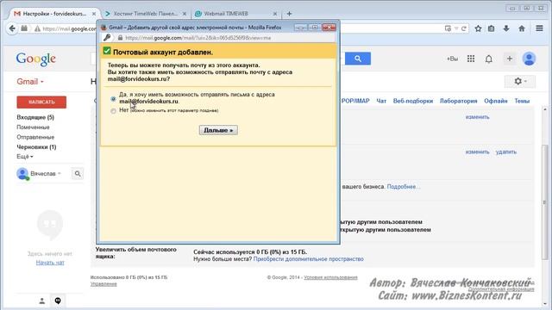Image resolution: width=552 pixels, height=310 pixels.
Task: Click the Google logo
Action: [x=35, y=59]
